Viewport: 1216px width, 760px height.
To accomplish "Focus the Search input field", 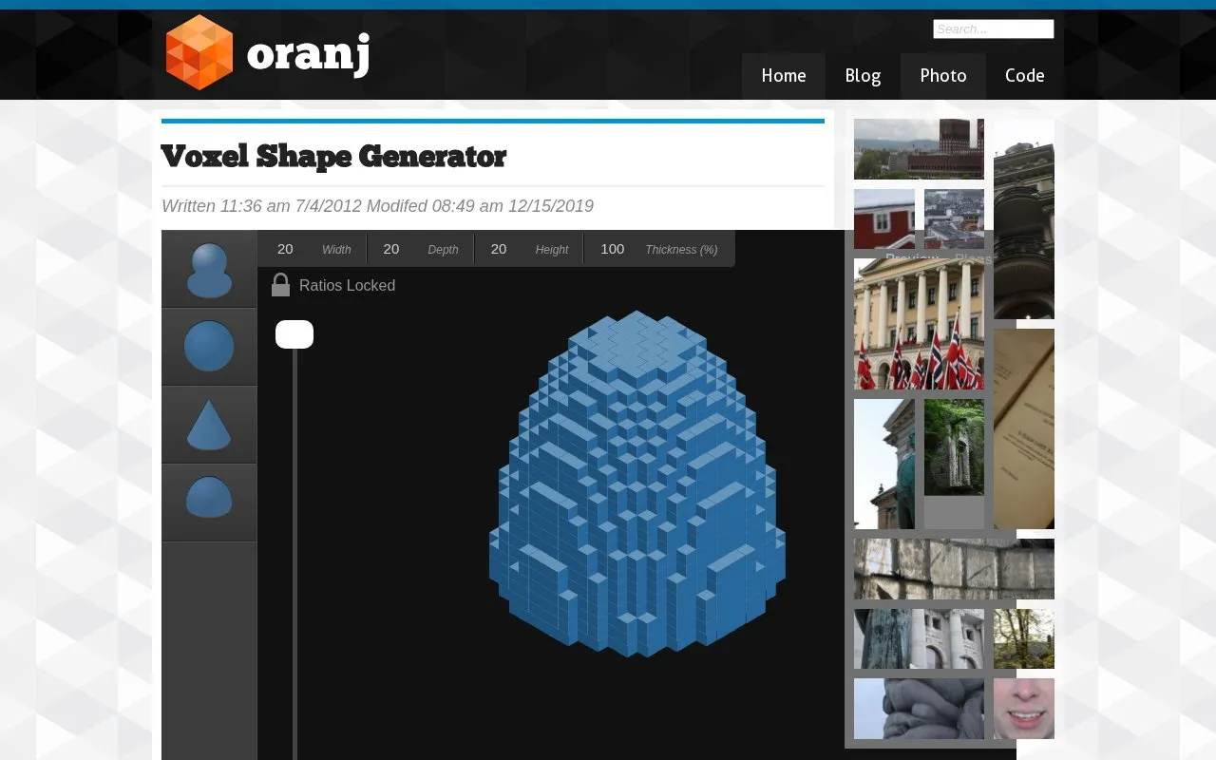I will 994,29.
